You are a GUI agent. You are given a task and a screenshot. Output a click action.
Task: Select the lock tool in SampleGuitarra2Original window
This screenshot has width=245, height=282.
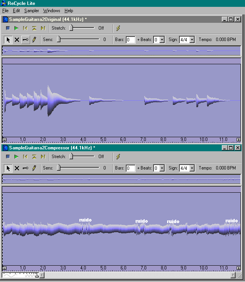click(25, 40)
